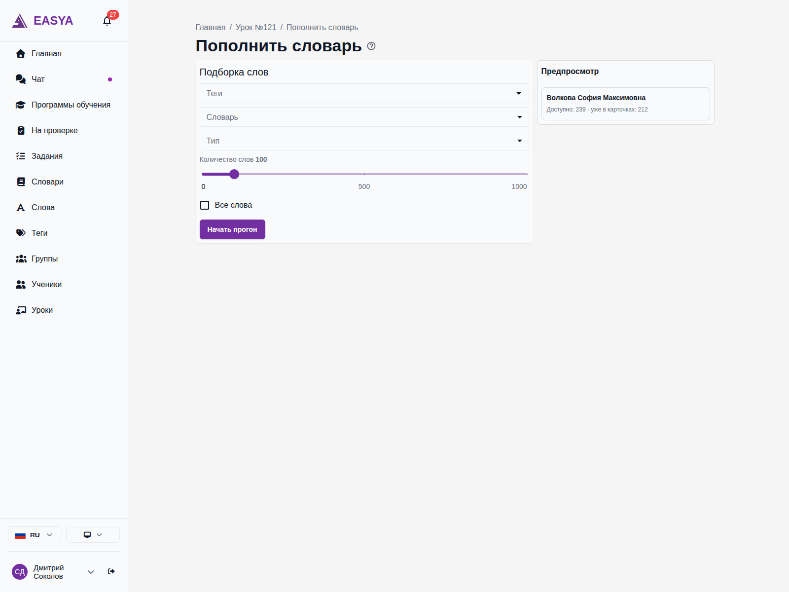The height and width of the screenshot is (592, 789).
Task: Click the Начать прогон button
Action: [x=232, y=229]
